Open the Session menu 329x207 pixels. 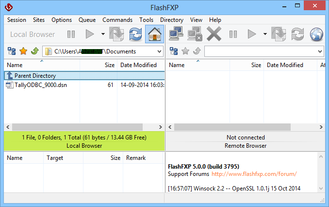16,20
